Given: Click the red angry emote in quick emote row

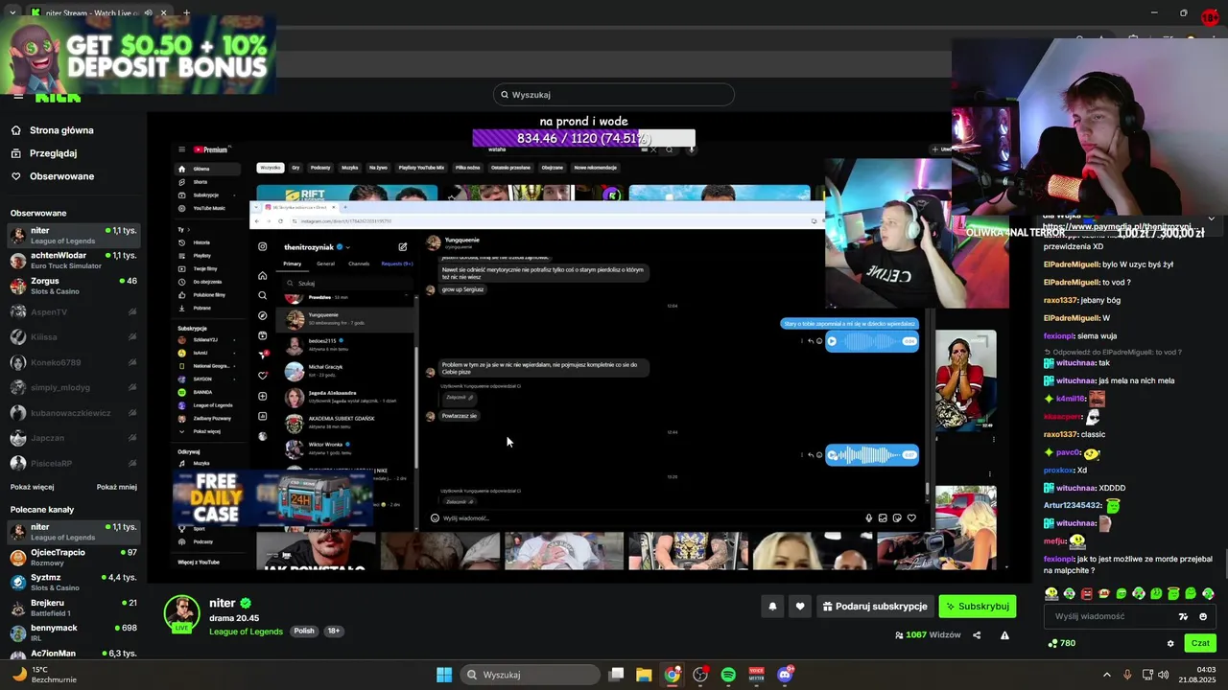Looking at the screenshot, I should click(x=1086, y=594).
